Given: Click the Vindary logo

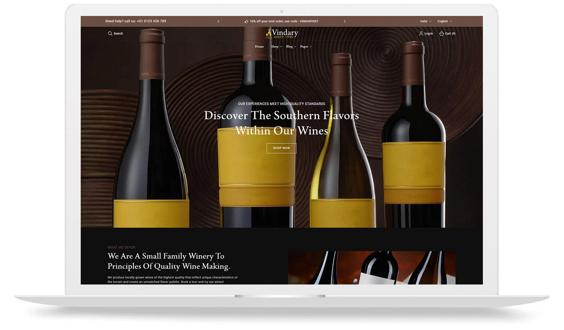Looking at the screenshot, I should (x=282, y=34).
